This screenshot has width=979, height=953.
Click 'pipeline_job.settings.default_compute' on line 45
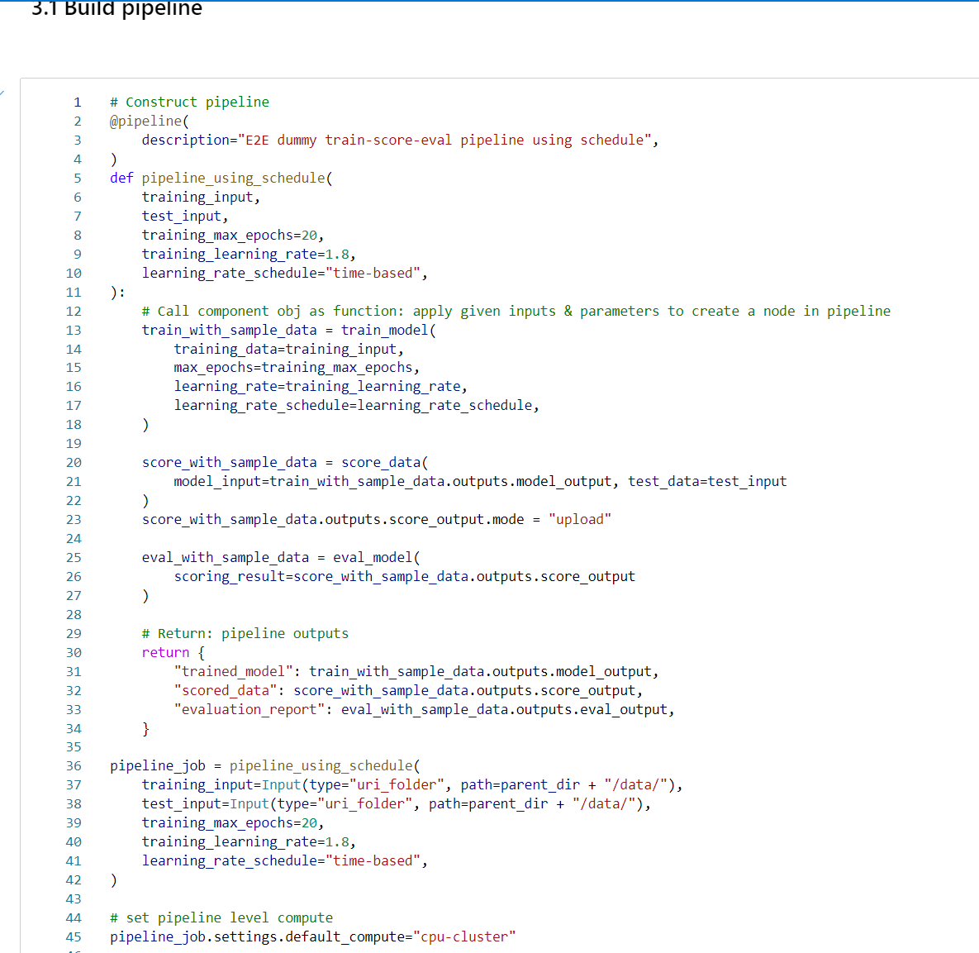257,937
